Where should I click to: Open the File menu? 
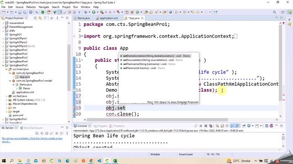(x=3, y=7)
